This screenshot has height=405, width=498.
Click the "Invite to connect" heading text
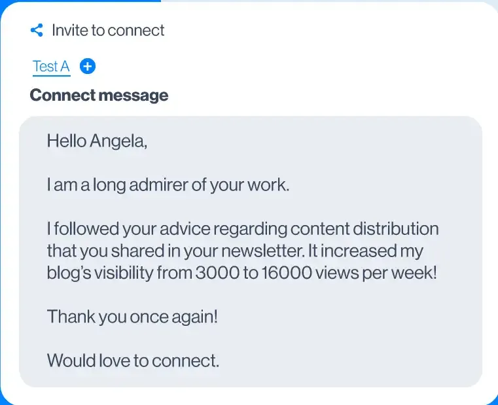coord(108,30)
